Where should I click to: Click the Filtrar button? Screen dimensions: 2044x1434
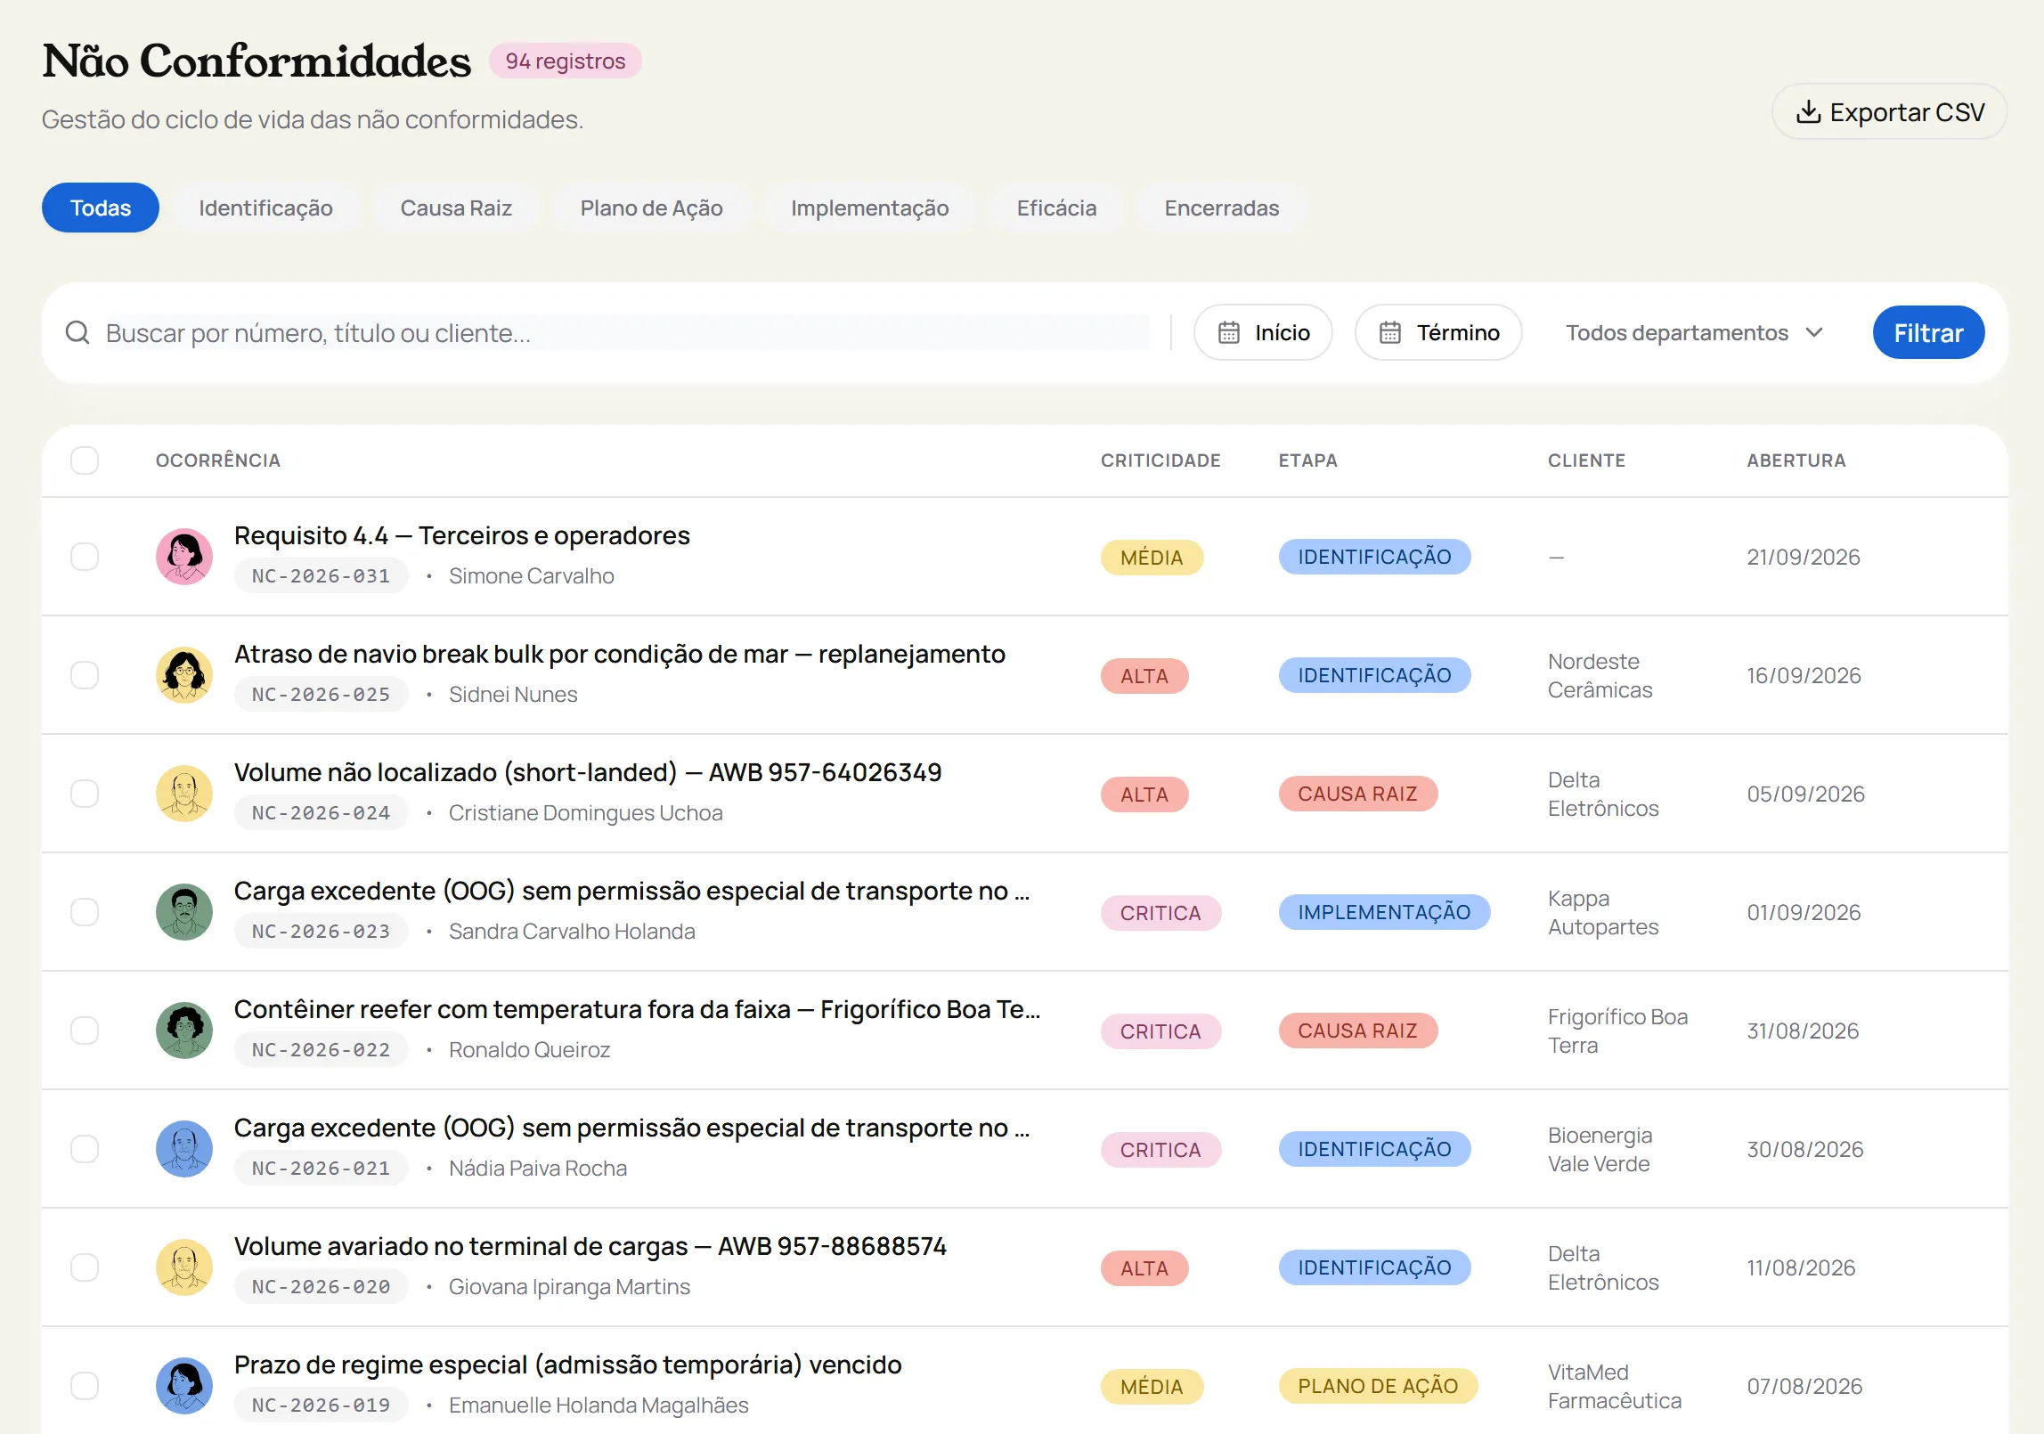click(1928, 333)
